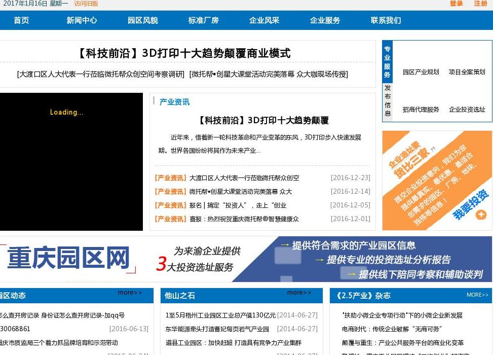The image size is (493, 355).
Task: Click date text [2016-12-01]
Action: [350, 219]
